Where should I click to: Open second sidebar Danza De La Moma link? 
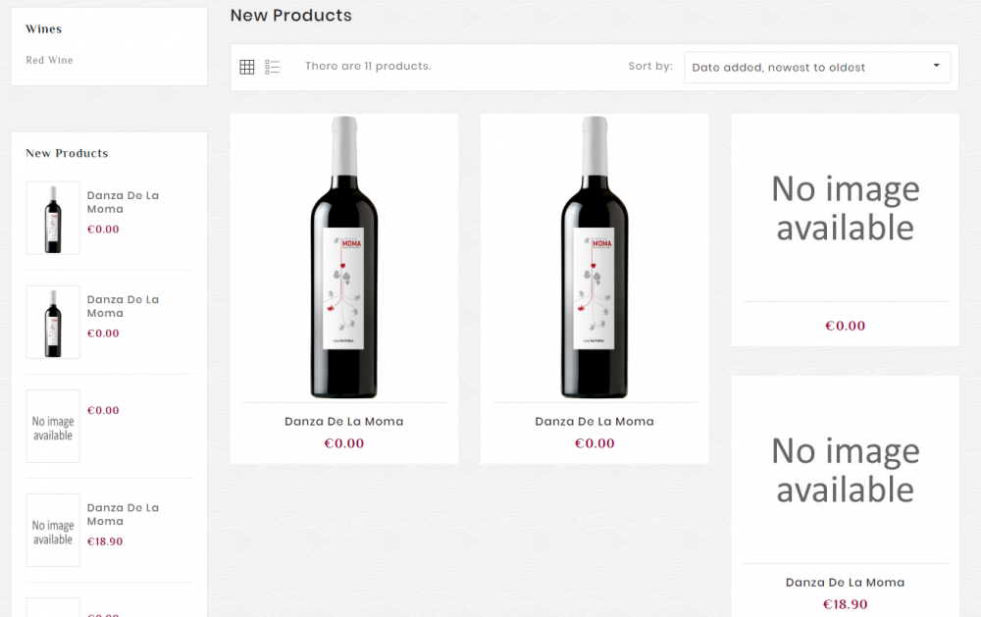pyautogui.click(x=123, y=306)
